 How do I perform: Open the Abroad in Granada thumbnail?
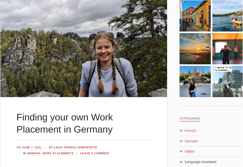(x=228, y=81)
